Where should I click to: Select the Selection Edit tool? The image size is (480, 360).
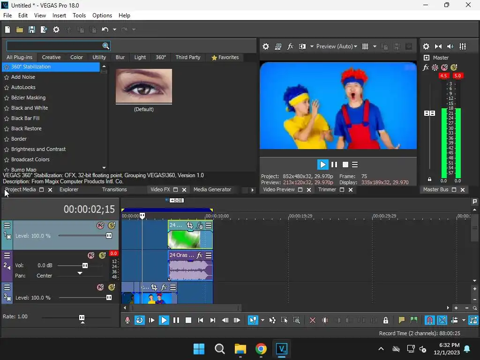click(x=284, y=320)
